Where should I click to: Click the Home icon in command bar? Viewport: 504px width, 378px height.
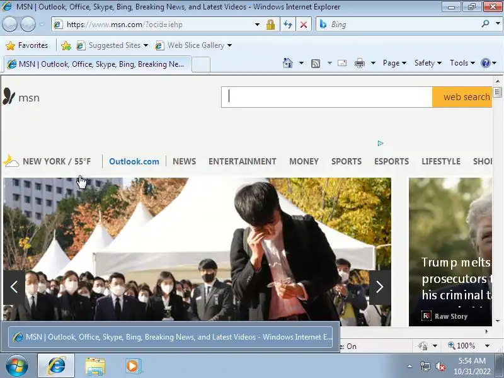[x=288, y=63]
